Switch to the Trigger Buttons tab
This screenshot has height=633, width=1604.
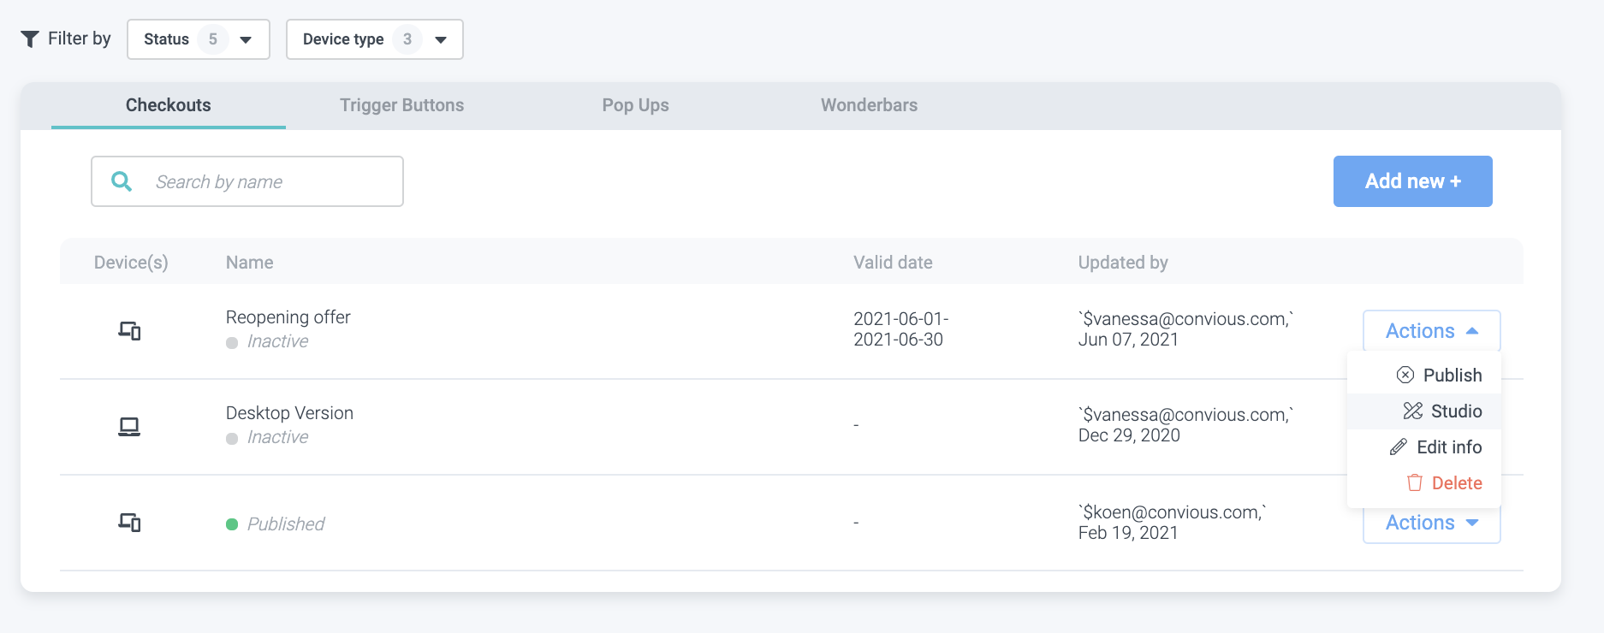(401, 105)
